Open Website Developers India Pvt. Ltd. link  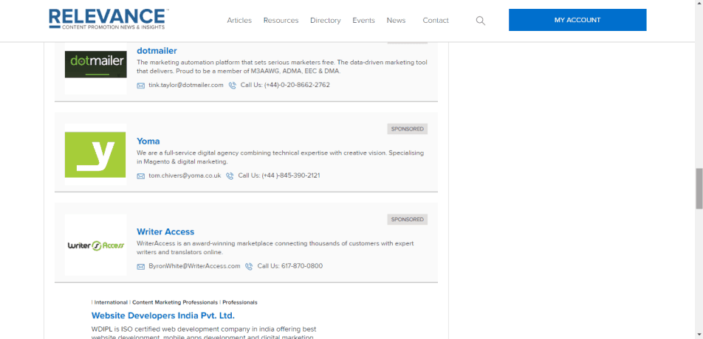[163, 315]
